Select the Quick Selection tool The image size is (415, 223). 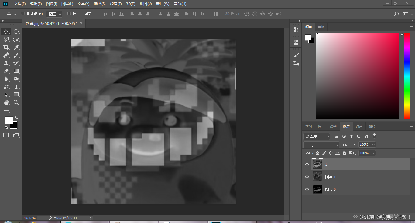16,39
